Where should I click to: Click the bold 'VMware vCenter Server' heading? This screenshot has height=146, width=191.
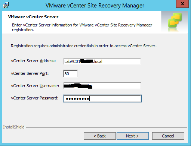click(x=33, y=17)
